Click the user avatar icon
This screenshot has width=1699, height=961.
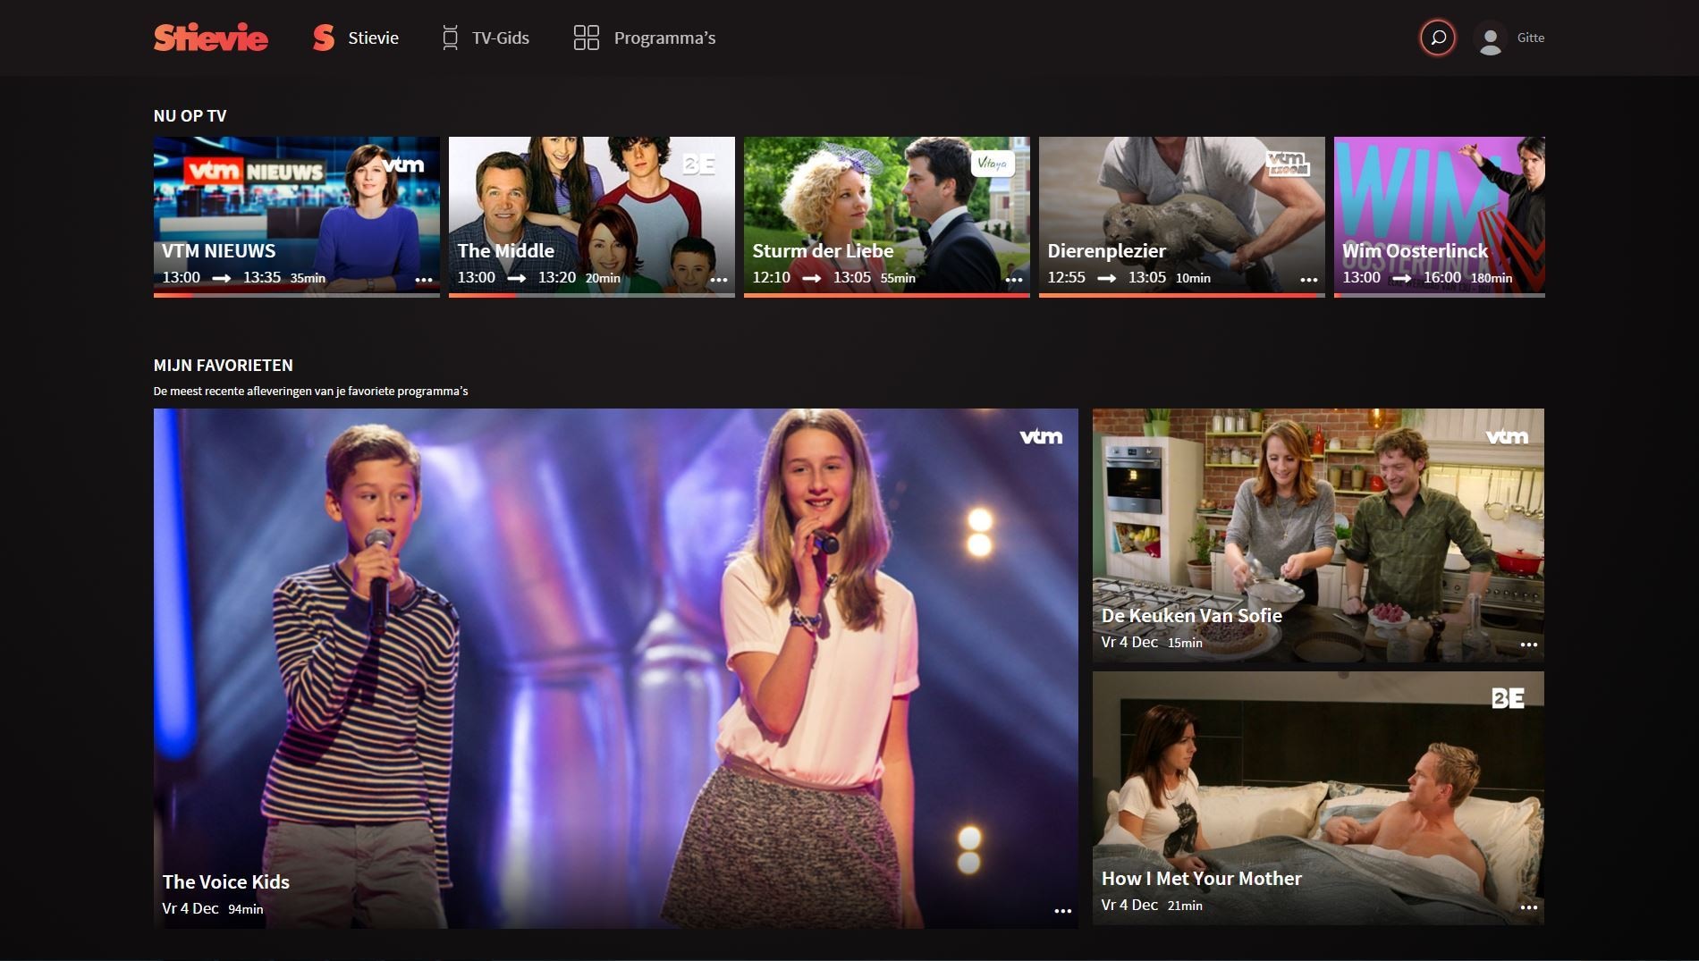pyautogui.click(x=1490, y=38)
